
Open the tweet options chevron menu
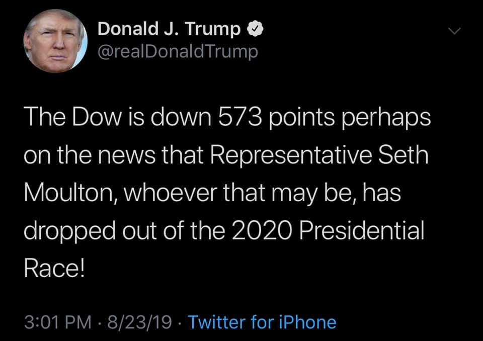click(454, 32)
